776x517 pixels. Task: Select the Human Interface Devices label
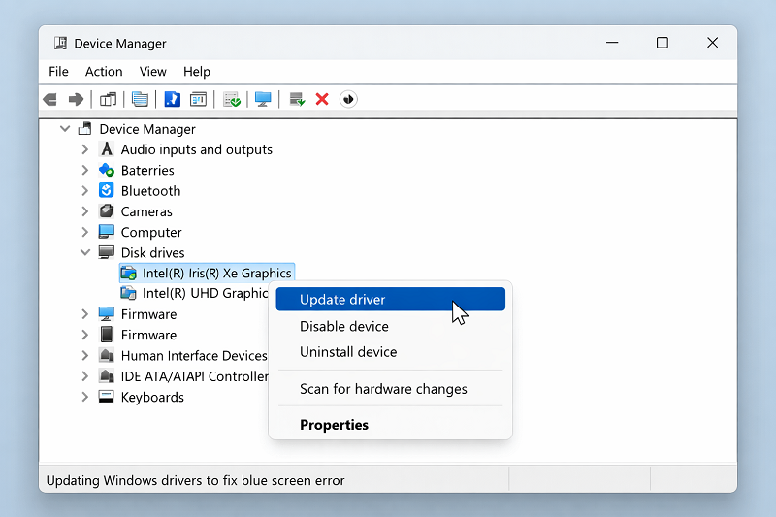click(x=194, y=356)
